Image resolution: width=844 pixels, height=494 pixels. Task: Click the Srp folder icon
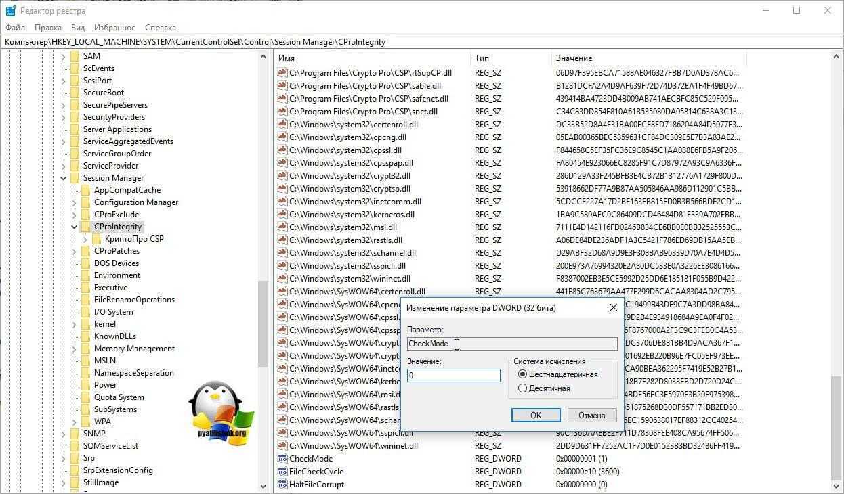(x=75, y=458)
